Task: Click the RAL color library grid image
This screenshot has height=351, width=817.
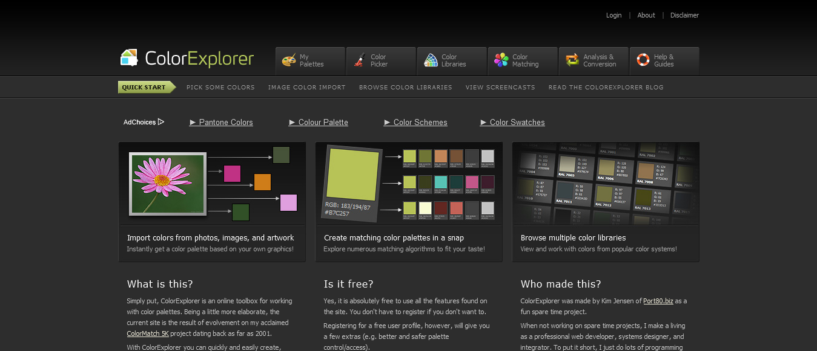Action: [606, 184]
